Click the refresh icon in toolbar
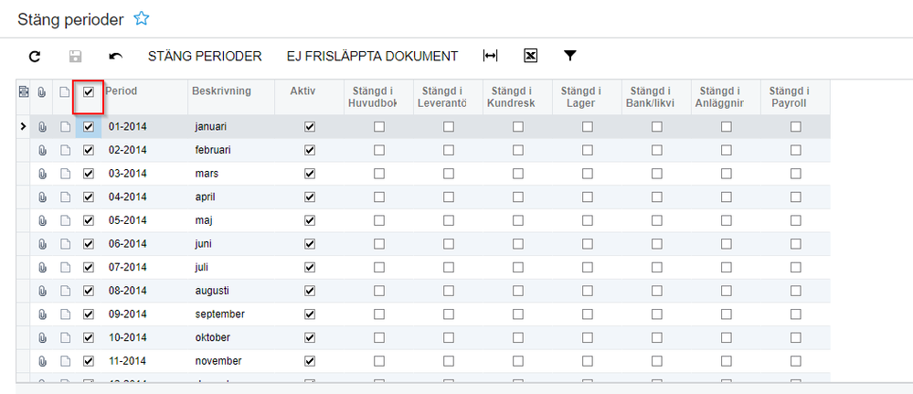The image size is (913, 394). [35, 57]
